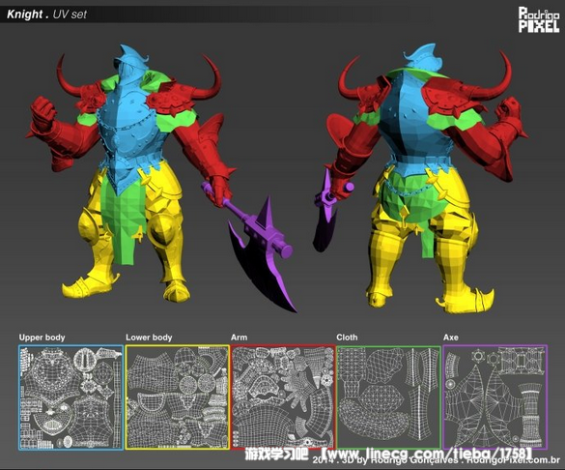Click the Axe label text
Image resolution: width=565 pixels, height=470 pixels.
pyautogui.click(x=451, y=338)
